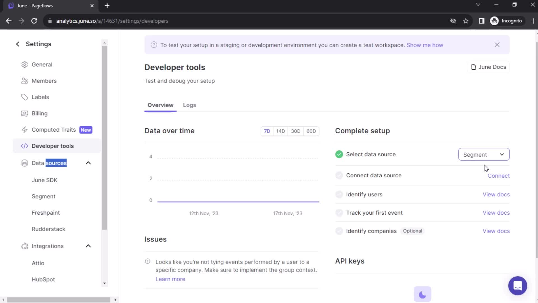This screenshot has width=538, height=303.
Task: Collapse the Integrations section
Action: (88, 246)
